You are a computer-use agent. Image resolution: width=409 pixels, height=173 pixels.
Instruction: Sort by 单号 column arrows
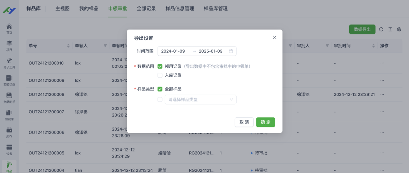click(68, 46)
